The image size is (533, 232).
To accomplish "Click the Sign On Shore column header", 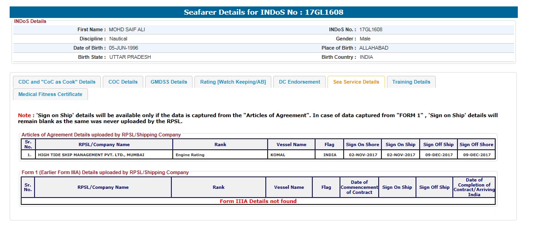I will (363, 144).
